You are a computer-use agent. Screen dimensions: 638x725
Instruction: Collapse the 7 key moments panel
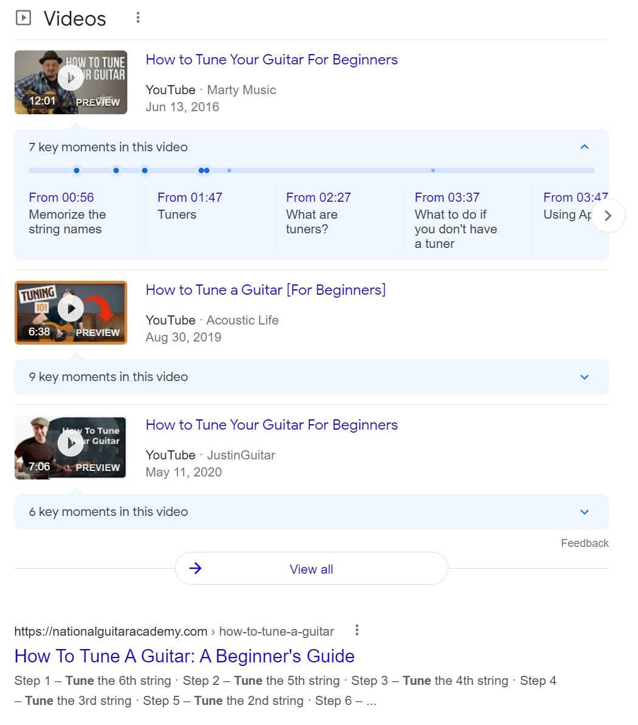[x=584, y=146]
